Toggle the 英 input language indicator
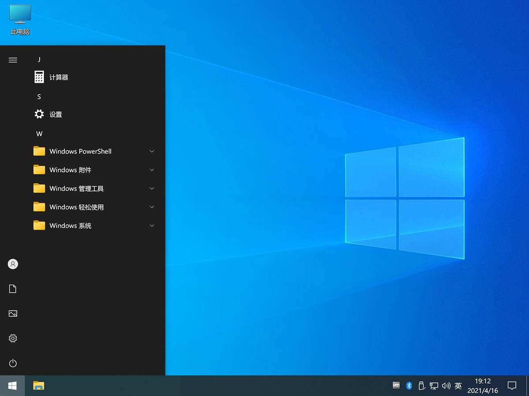 [x=458, y=386]
